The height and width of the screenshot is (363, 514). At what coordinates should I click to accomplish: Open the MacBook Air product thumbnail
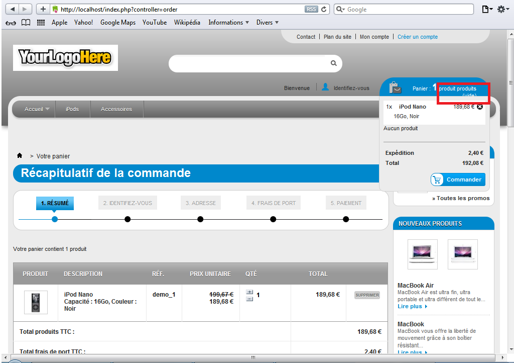423,254
